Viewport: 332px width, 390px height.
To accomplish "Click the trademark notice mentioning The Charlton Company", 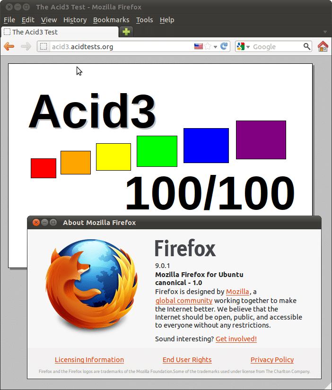I will click(x=175, y=372).
